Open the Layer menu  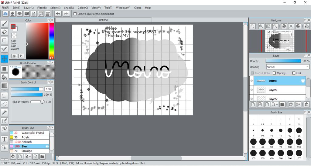pyautogui.click(x=29, y=8)
